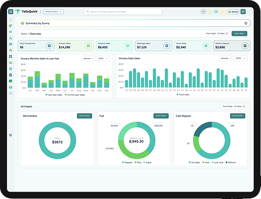The height and width of the screenshot is (199, 261).
Task: Click the Beverage Sales card icon
Action: pyautogui.click(x=167, y=46)
